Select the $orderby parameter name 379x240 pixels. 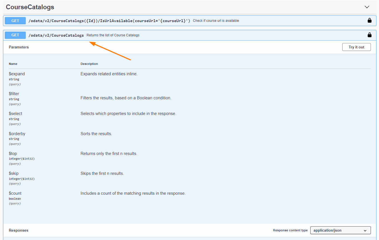[17, 134]
